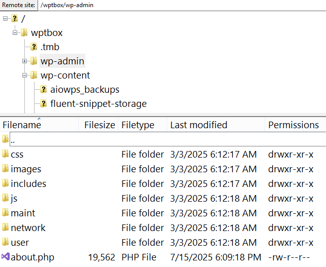Click the fluent-snippet-storage folder icon
Image resolution: width=326 pixels, height=267 pixels.
point(43,103)
